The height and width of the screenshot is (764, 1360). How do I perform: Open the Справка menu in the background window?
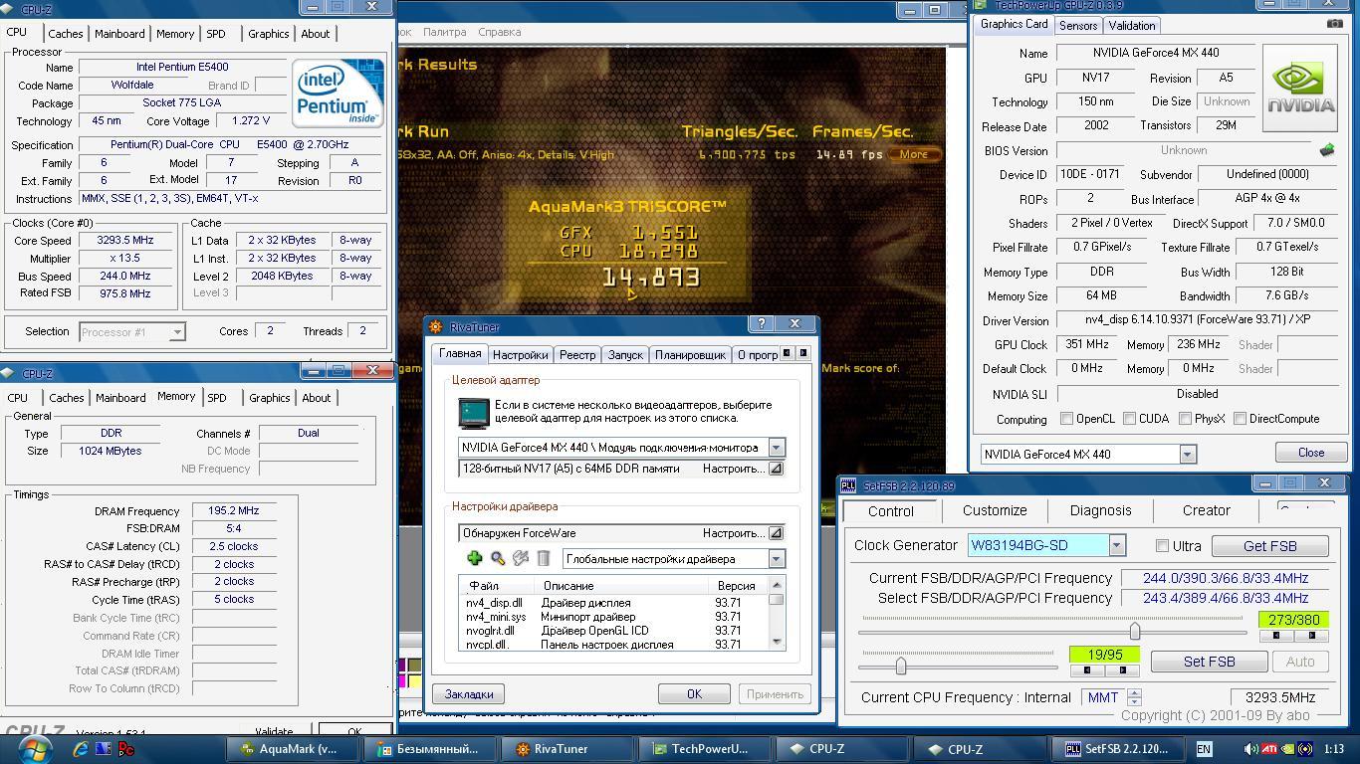tap(499, 32)
